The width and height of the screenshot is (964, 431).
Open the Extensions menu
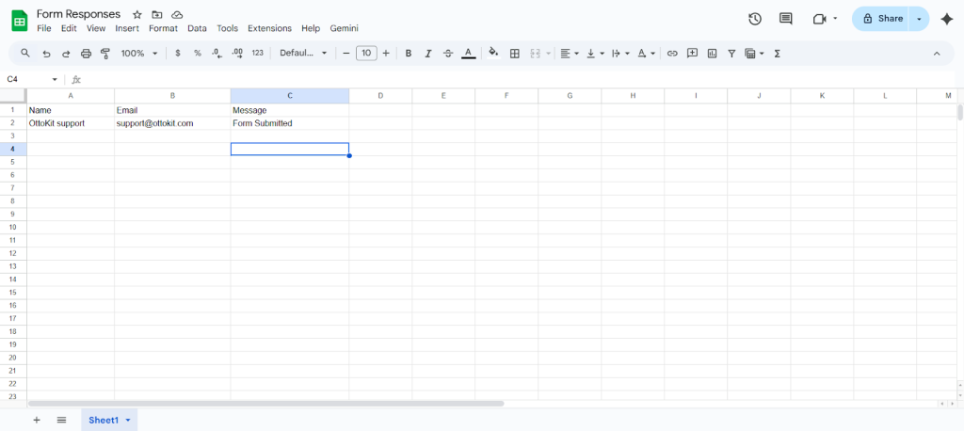pos(269,28)
